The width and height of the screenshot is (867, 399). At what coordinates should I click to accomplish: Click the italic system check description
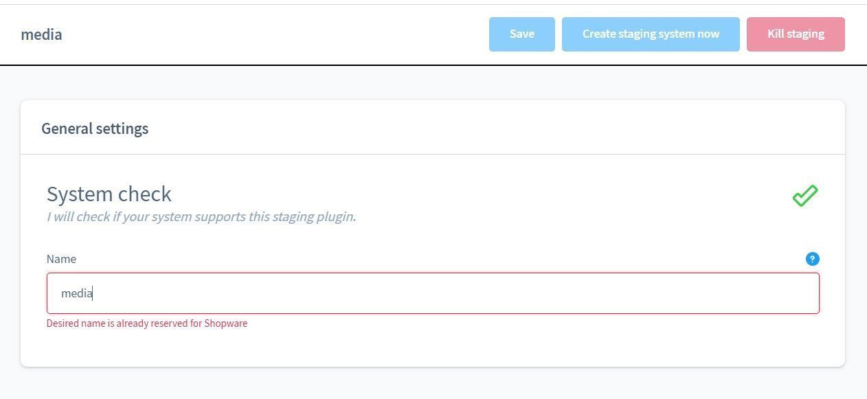click(x=201, y=216)
